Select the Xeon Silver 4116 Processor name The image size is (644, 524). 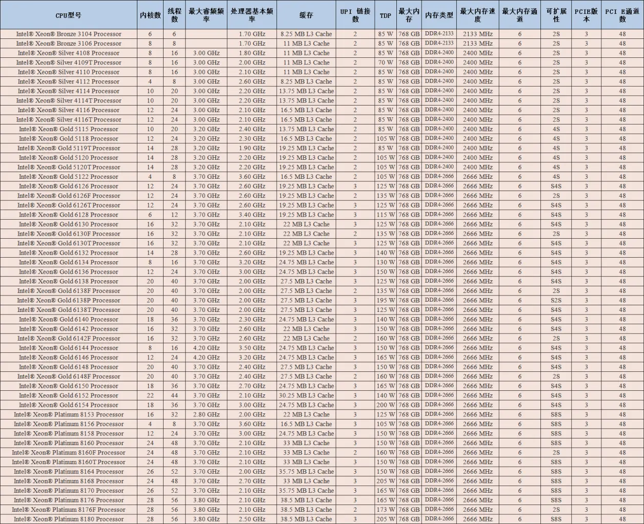[x=69, y=110]
